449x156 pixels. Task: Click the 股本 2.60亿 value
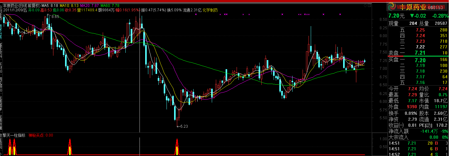point(441,113)
